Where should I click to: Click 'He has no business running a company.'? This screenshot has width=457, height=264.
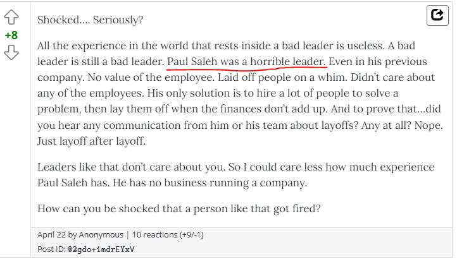point(210,183)
